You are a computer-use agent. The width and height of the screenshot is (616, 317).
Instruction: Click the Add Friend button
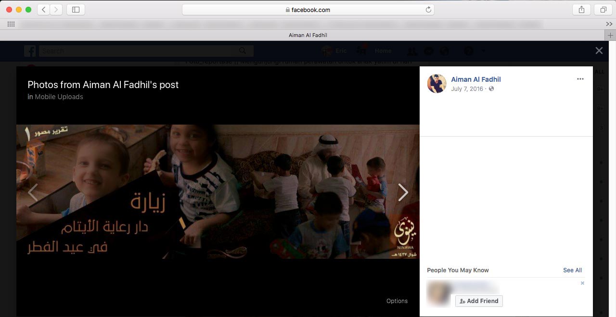point(479,301)
